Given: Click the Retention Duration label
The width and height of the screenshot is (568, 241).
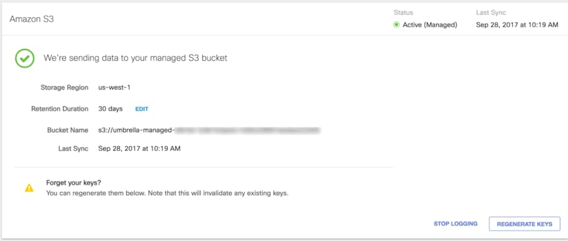Looking at the screenshot, I should pyautogui.click(x=60, y=109).
